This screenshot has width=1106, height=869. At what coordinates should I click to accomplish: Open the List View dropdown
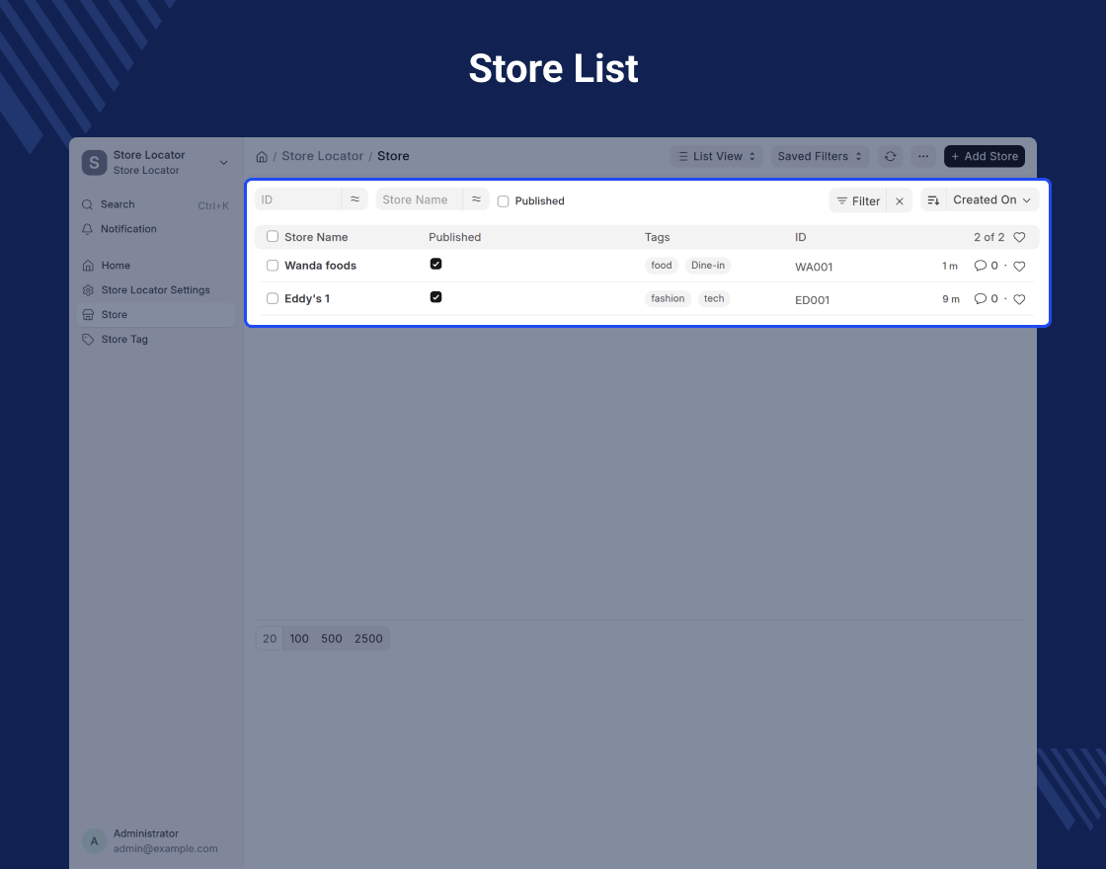(716, 157)
